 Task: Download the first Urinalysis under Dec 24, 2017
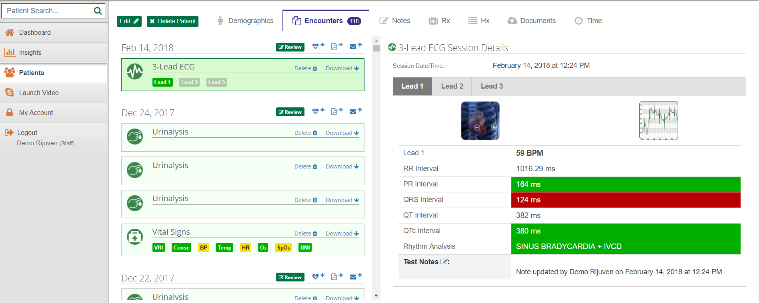(342, 133)
